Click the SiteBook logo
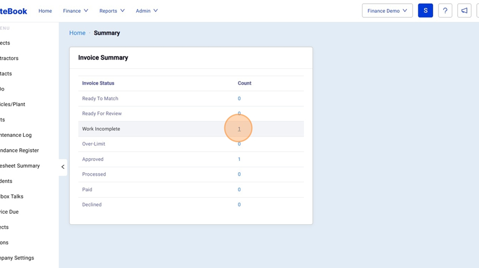This screenshot has width=479, height=268. pyautogui.click(x=14, y=11)
